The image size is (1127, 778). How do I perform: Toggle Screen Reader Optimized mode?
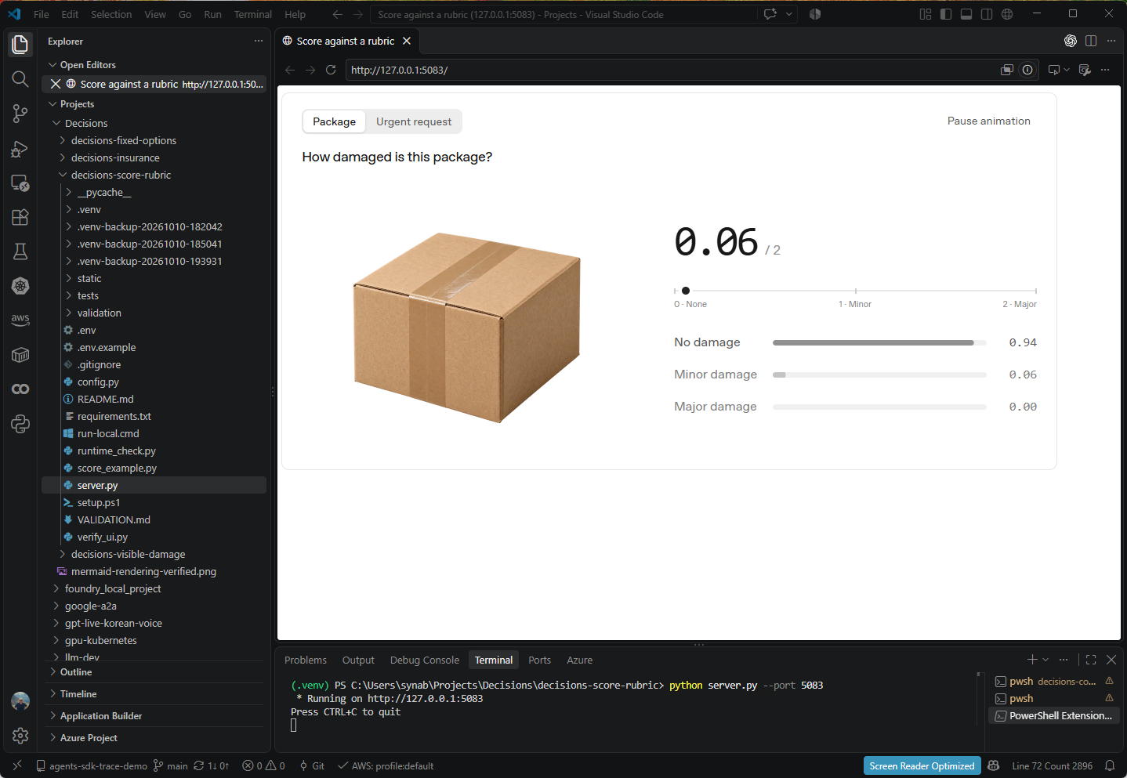922,765
